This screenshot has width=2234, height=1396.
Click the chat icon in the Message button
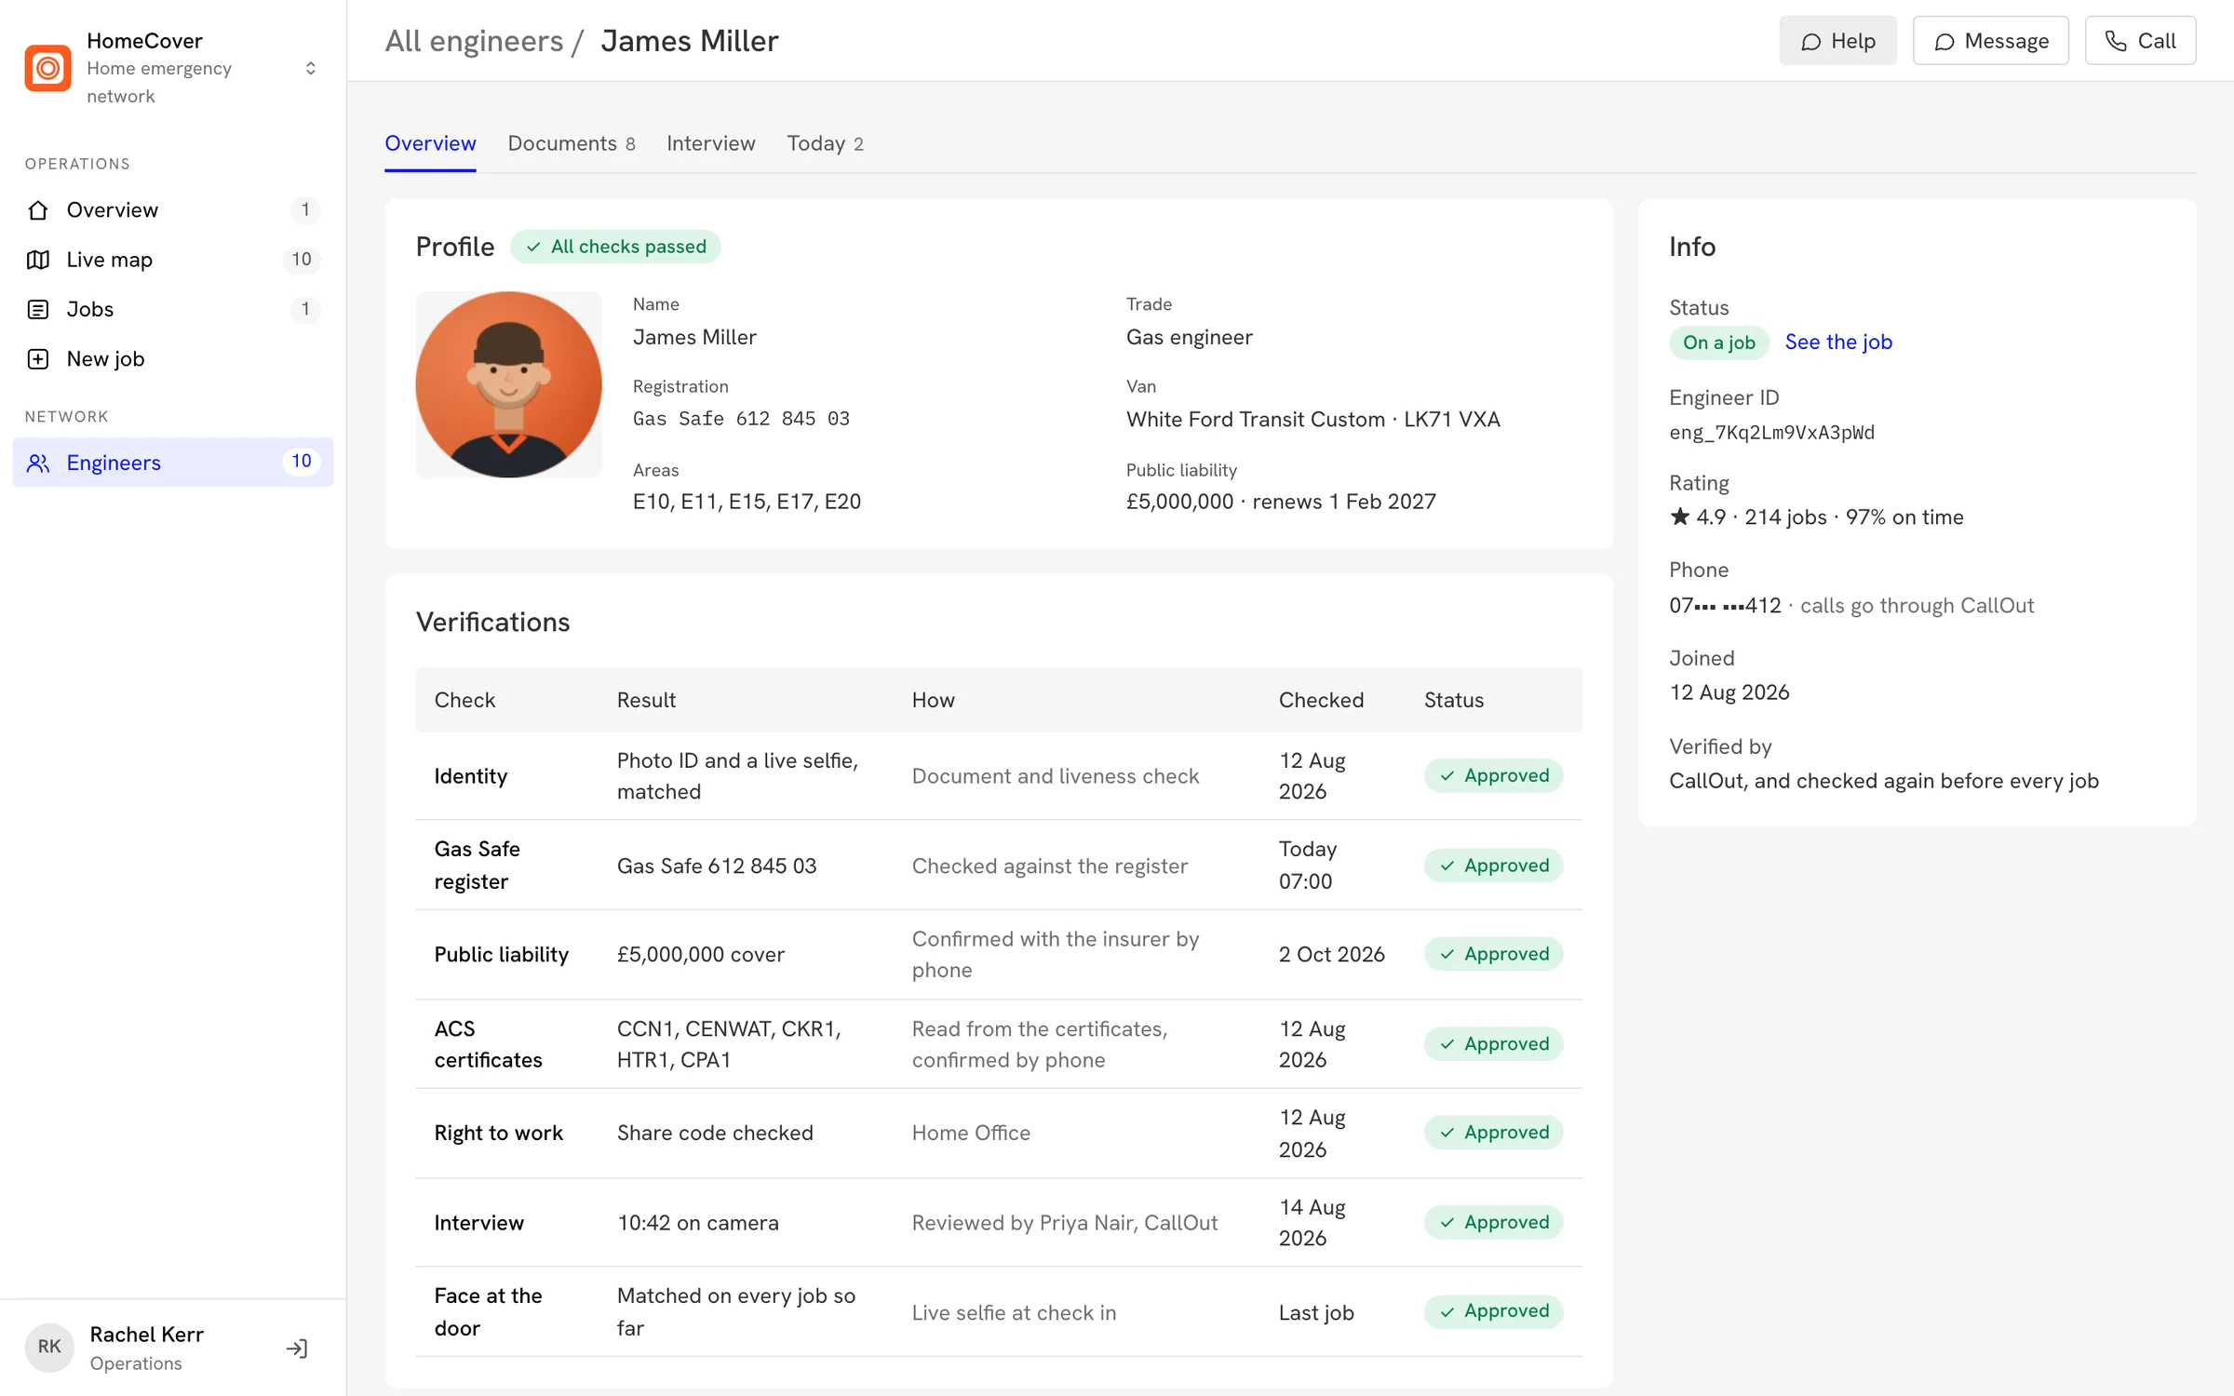(x=1944, y=42)
